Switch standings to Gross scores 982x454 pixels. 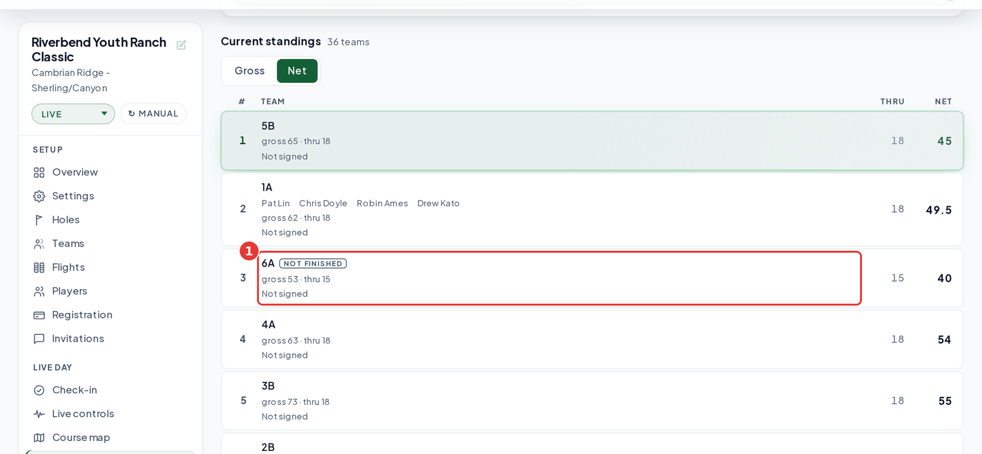point(250,71)
